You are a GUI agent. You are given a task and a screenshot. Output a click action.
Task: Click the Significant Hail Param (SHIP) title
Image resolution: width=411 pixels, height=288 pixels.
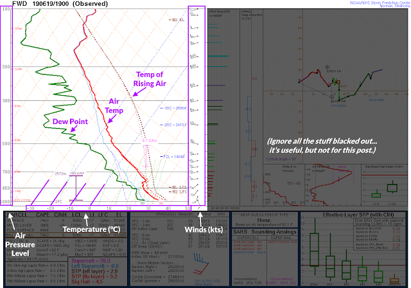pyautogui.click(x=385, y=166)
